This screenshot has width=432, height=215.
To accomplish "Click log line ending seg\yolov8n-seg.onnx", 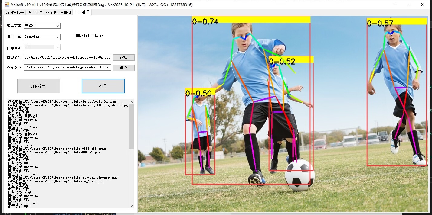I will pos(63,178).
